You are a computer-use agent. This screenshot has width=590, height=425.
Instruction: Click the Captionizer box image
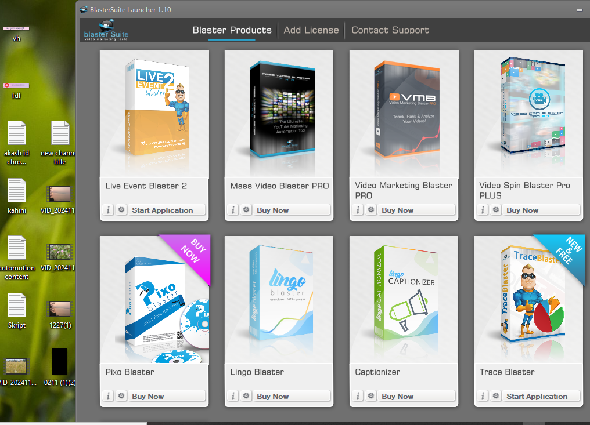coord(405,293)
